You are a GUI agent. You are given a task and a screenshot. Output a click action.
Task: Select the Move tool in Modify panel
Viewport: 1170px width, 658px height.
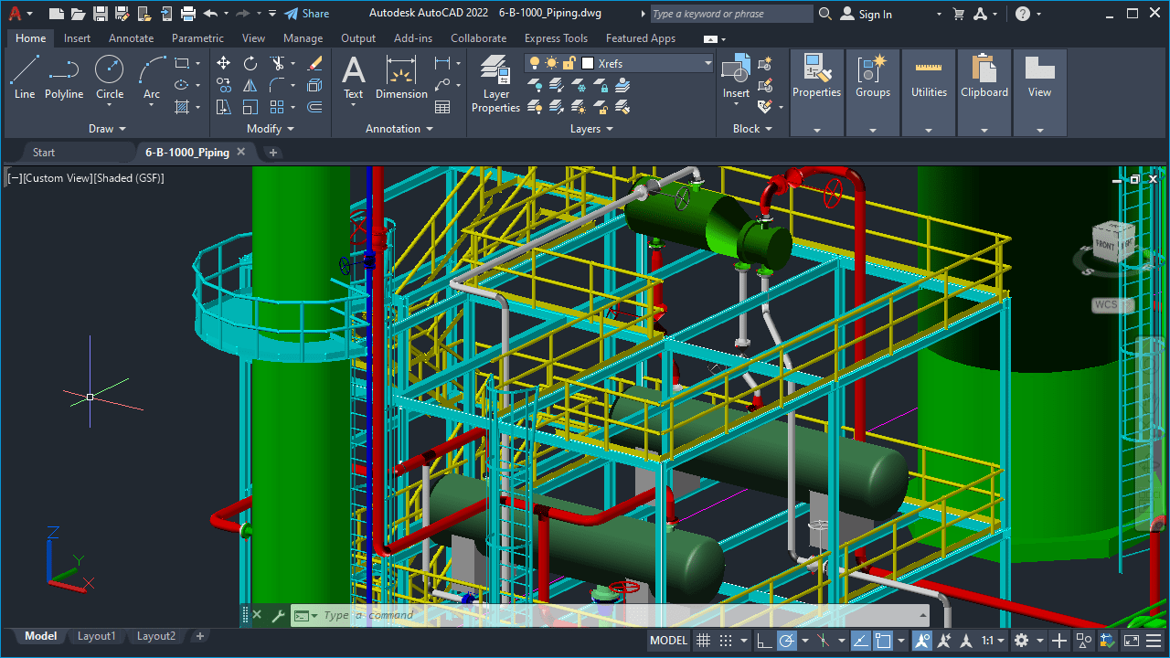coord(223,64)
